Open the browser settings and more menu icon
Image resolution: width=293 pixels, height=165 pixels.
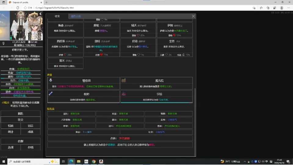[x=288, y=8]
